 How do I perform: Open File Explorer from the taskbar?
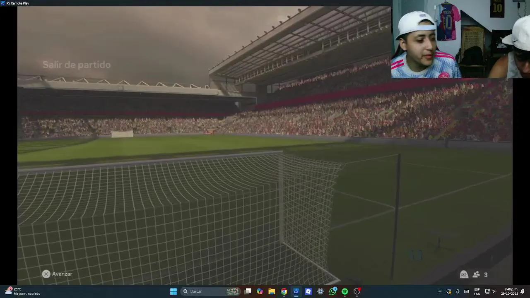(x=272, y=291)
